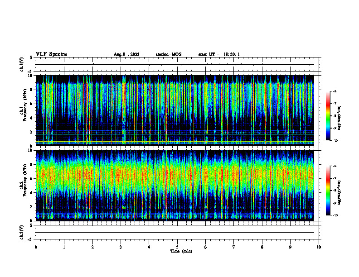This screenshot has height=277, width=359.
Task: Select the "start UT = 18:50: 1" text
Action: 219,54
